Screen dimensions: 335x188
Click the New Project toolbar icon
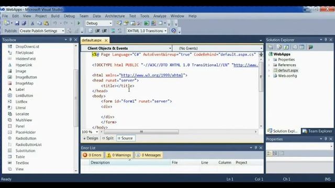pyautogui.click(x=7, y=23)
